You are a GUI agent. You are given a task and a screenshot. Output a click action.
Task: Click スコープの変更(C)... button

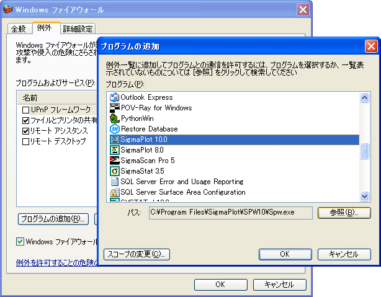click(137, 254)
